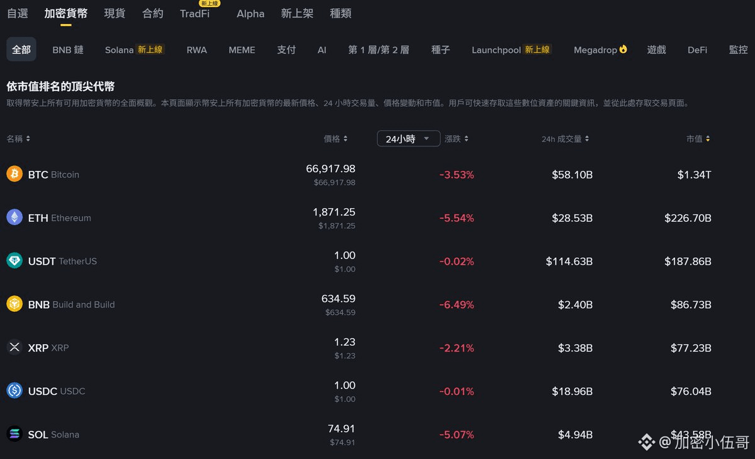Viewport: 755px width, 459px height.
Task: Click ETH market cap $226.70B
Action: [688, 218]
